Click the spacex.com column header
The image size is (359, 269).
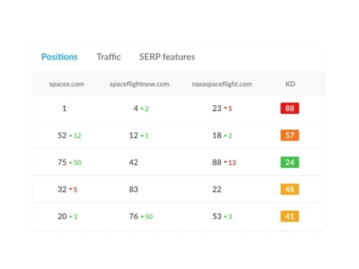pyautogui.click(x=67, y=84)
